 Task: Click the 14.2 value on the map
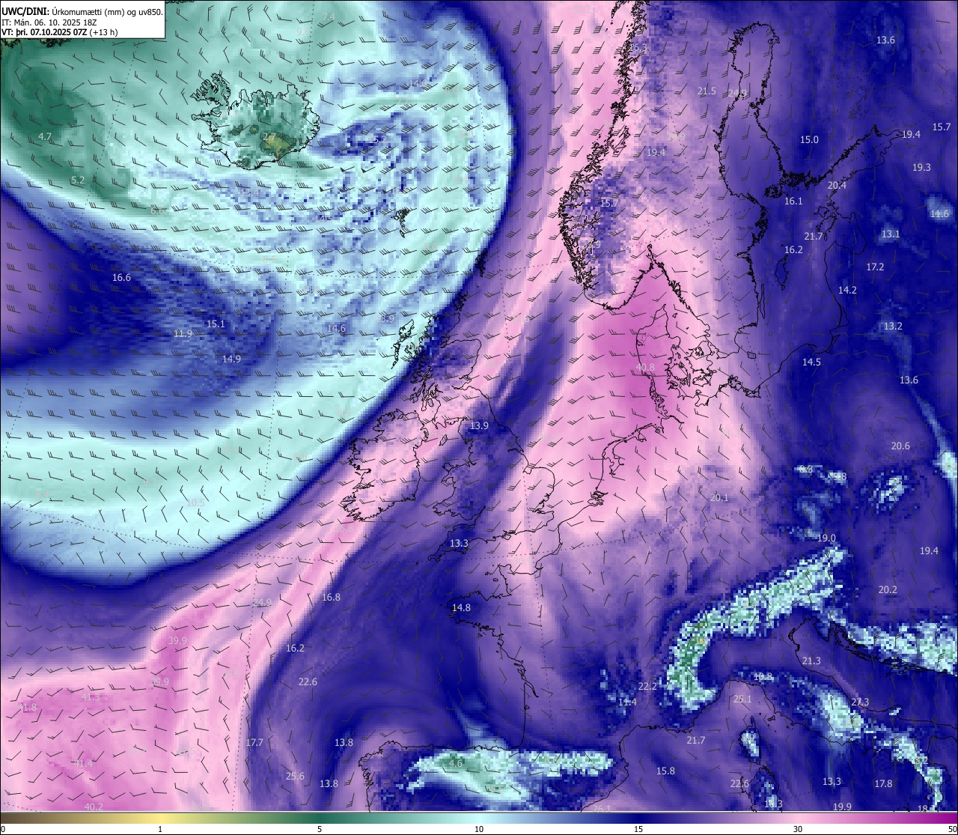coord(847,291)
